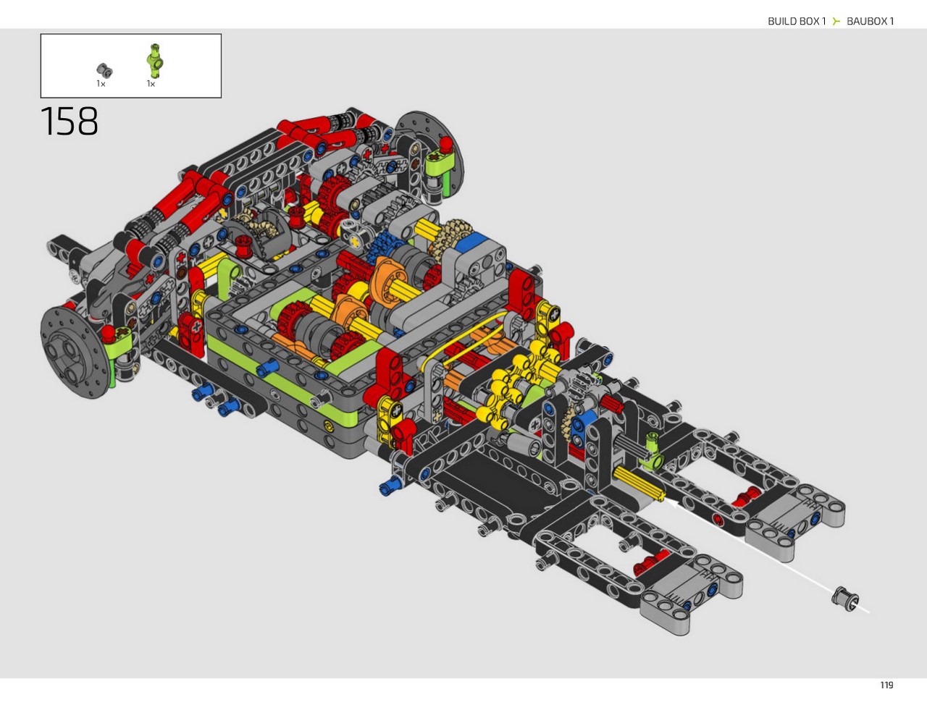This screenshot has width=927, height=705.
Task: Click the BAUBOX 1 header text
Action: pos(870,21)
